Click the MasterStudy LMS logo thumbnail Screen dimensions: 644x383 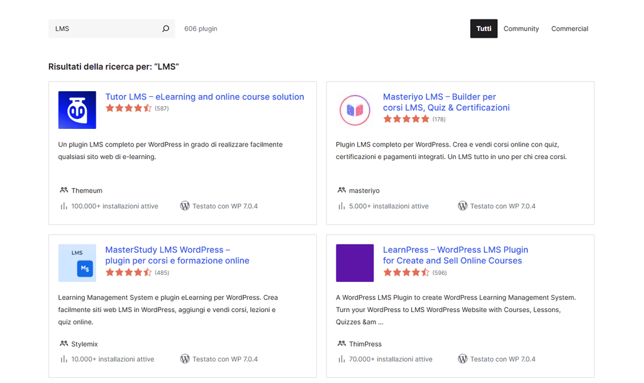(77, 263)
